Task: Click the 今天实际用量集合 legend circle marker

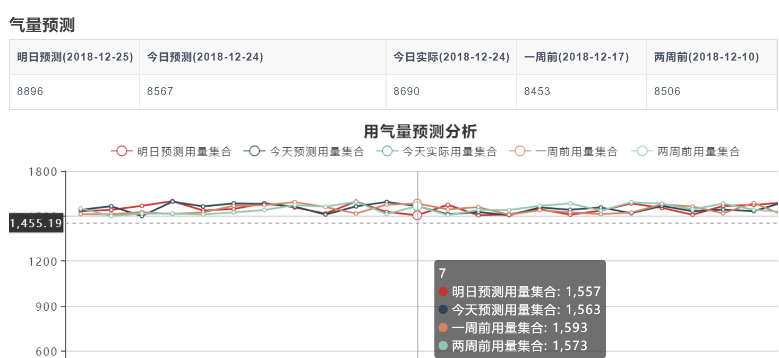Action: tap(387, 151)
